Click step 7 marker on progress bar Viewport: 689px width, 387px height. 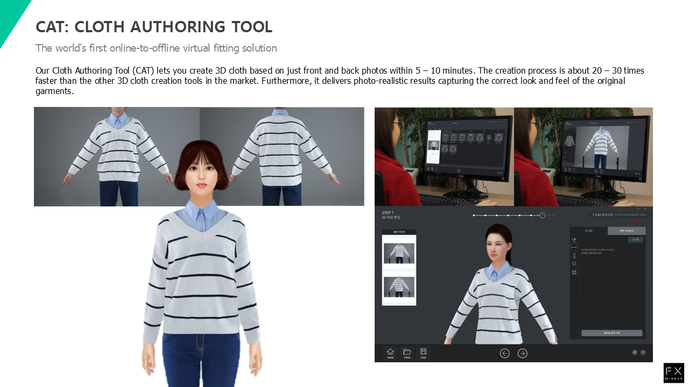coord(542,216)
